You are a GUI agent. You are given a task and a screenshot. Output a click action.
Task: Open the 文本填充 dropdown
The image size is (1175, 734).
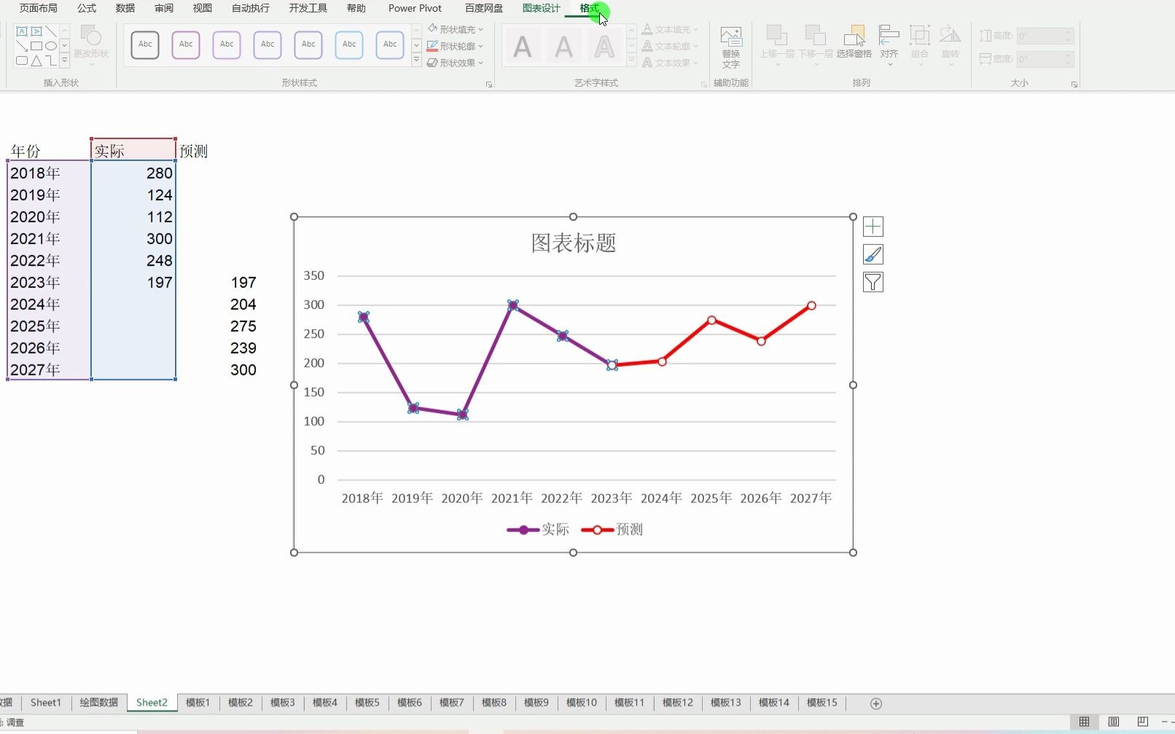[668, 28]
